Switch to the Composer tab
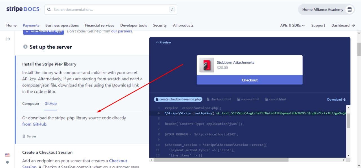 click(31, 104)
